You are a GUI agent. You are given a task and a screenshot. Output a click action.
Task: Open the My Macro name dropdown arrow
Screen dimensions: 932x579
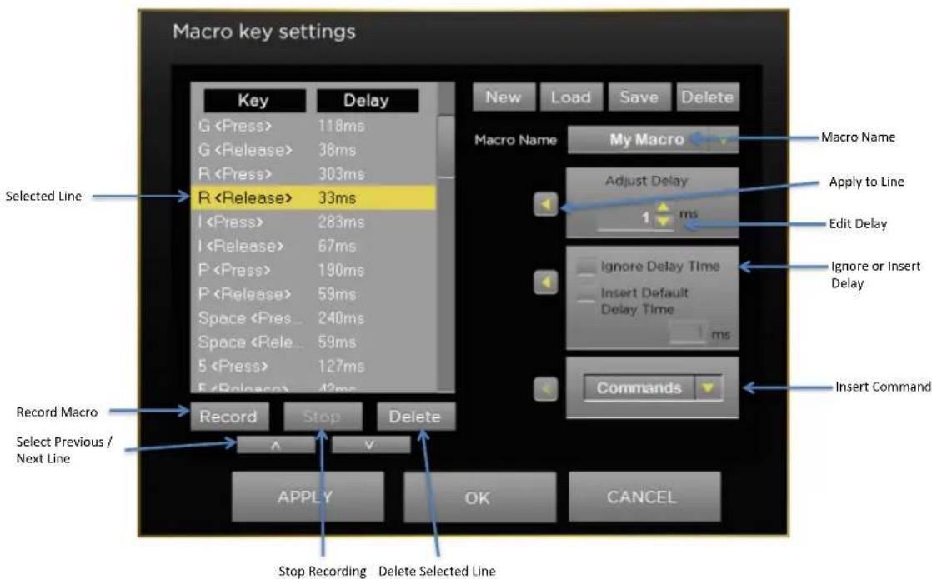pos(724,140)
